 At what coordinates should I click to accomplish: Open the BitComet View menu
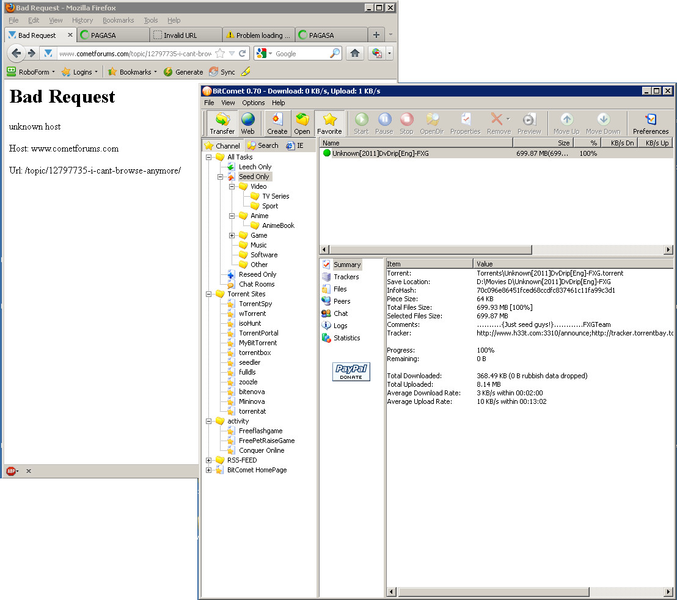(x=228, y=103)
